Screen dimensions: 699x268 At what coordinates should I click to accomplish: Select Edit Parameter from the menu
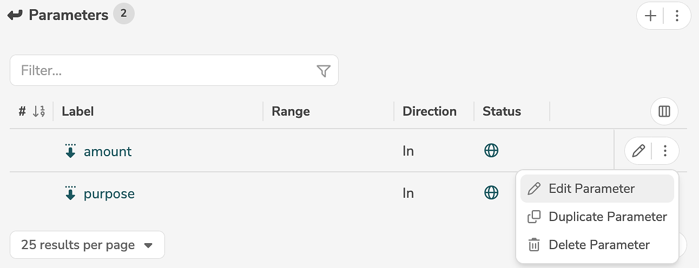[x=591, y=189]
